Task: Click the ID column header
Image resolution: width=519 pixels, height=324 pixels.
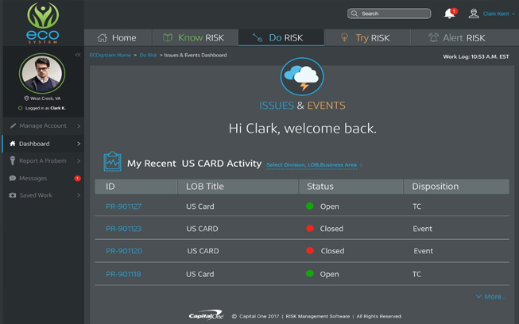Action: click(x=136, y=187)
